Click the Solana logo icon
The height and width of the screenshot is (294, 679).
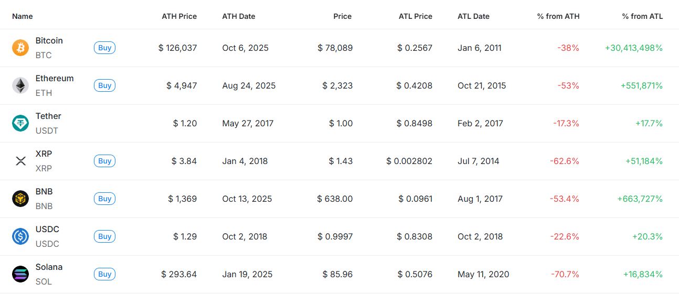[20, 274]
